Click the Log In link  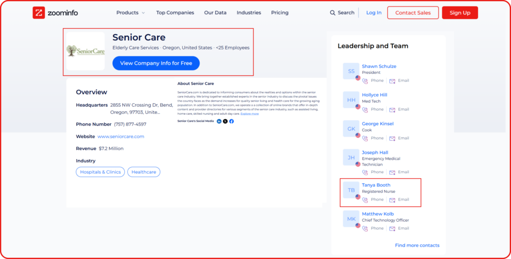coord(374,12)
